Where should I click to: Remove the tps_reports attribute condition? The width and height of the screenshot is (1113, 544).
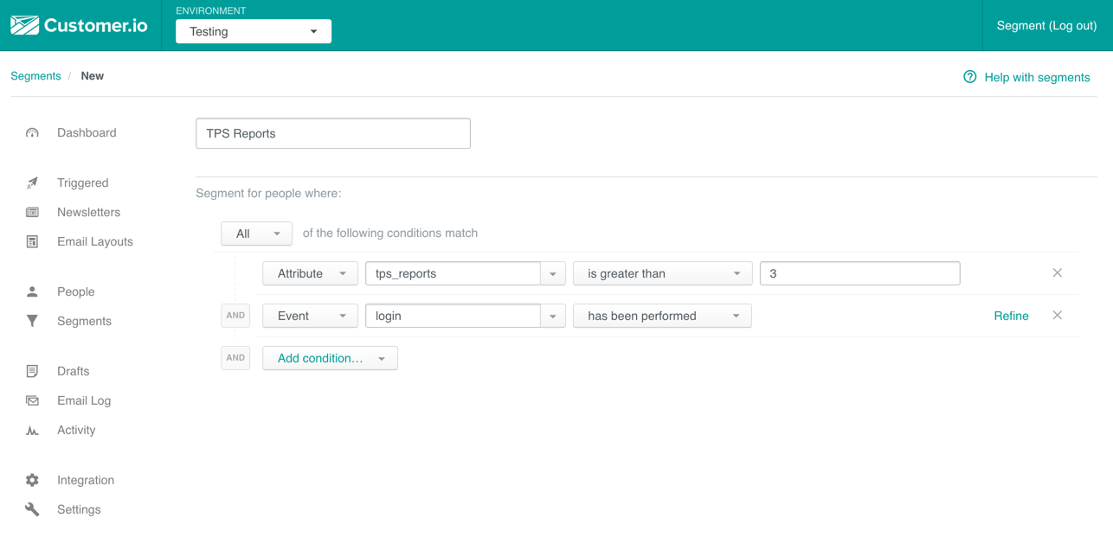(1058, 273)
